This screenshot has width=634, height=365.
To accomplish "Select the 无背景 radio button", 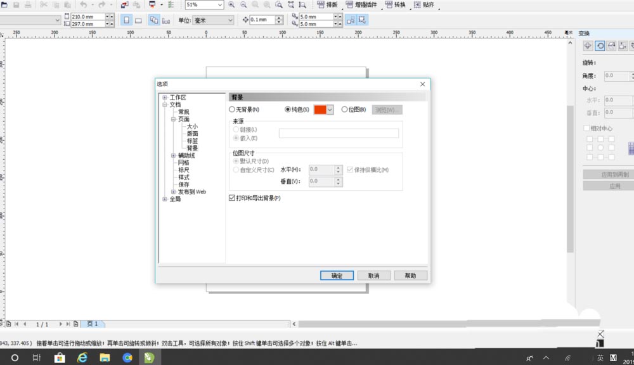I will coord(232,109).
